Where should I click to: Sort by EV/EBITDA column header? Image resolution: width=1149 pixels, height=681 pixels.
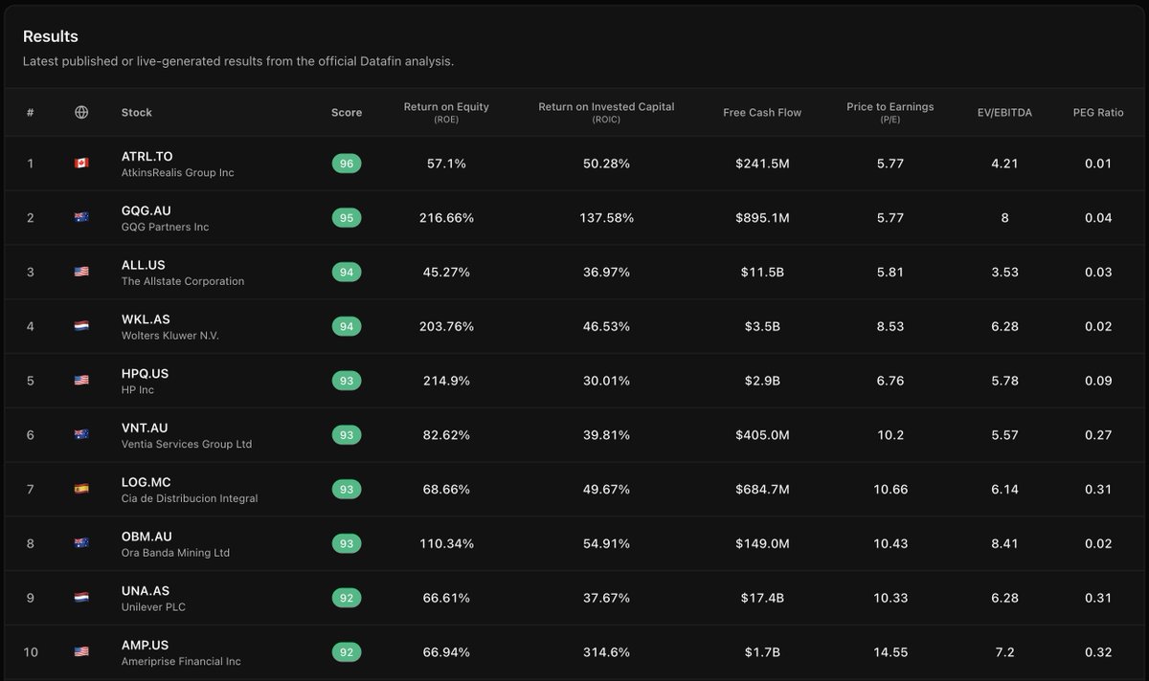[1004, 113]
